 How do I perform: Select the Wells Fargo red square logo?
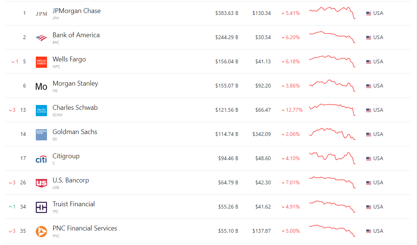tap(41, 61)
